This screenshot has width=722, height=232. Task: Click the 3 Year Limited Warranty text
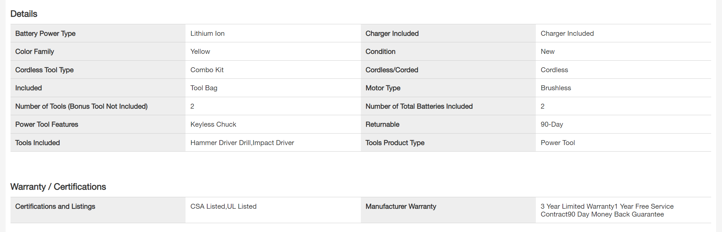[577, 206]
